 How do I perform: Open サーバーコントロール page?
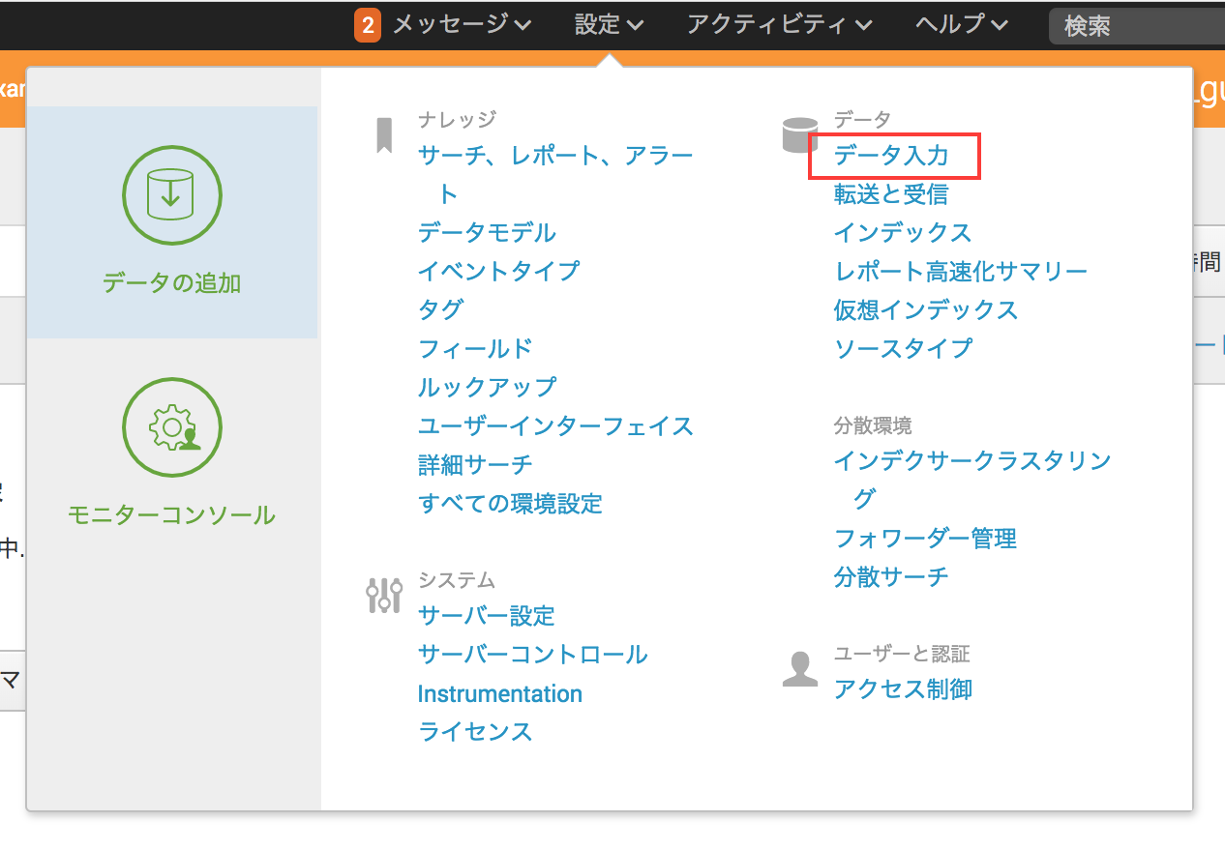[532, 655]
